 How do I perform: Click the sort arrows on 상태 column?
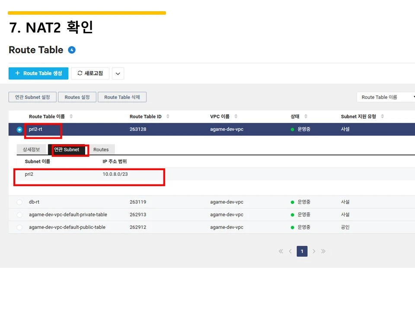(x=305, y=116)
